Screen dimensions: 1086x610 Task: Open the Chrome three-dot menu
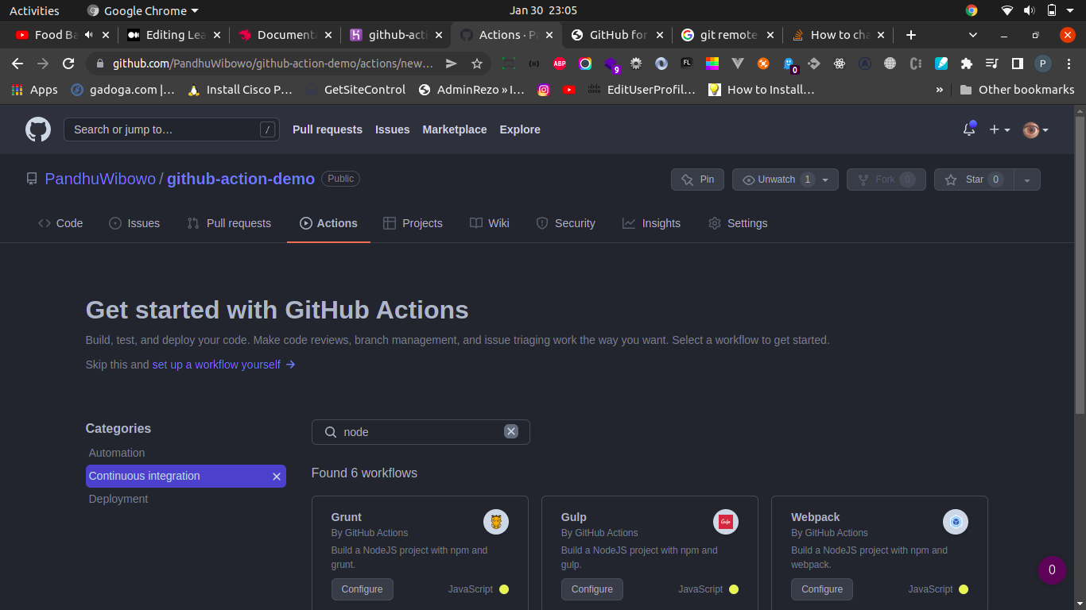[1068, 64]
